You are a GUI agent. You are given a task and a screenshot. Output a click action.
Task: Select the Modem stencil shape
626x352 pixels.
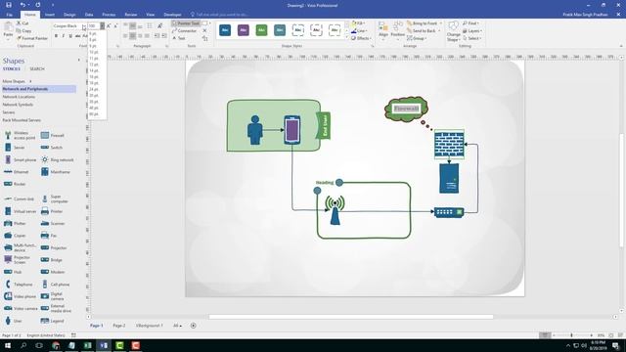coord(53,272)
